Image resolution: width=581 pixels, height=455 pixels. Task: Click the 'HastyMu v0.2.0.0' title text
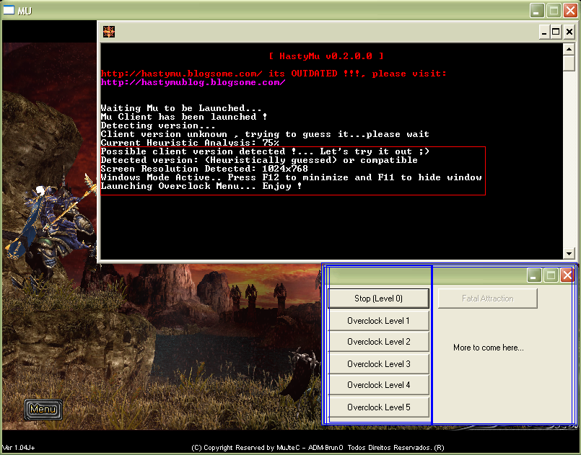click(326, 56)
